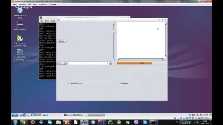Open the Файл menu in VirtualBox
This screenshot has width=223, height=125.
coord(14,5)
